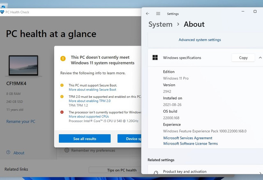Click the Windows 11 Pro edition value
Screen dimensions: 263x180
pyautogui.click(x=175, y=78)
